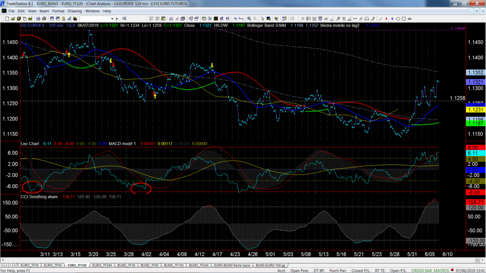The width and height of the screenshot is (486, 273).
Task: Select the arc drawing tool
Action: point(367,18)
